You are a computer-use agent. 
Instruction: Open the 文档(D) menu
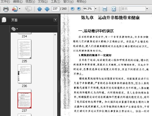43,2
